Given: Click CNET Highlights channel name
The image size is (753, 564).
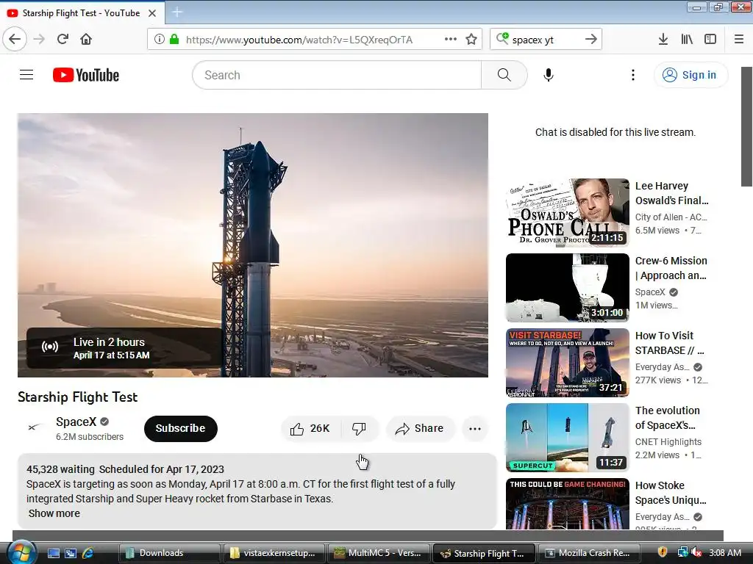Looking at the screenshot, I should (x=668, y=441).
